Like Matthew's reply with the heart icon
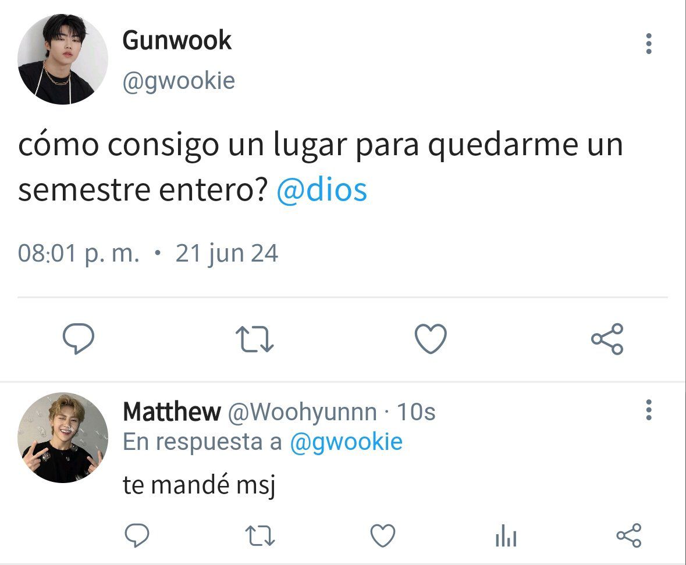Image resolution: width=686 pixels, height=565 pixels. click(383, 536)
